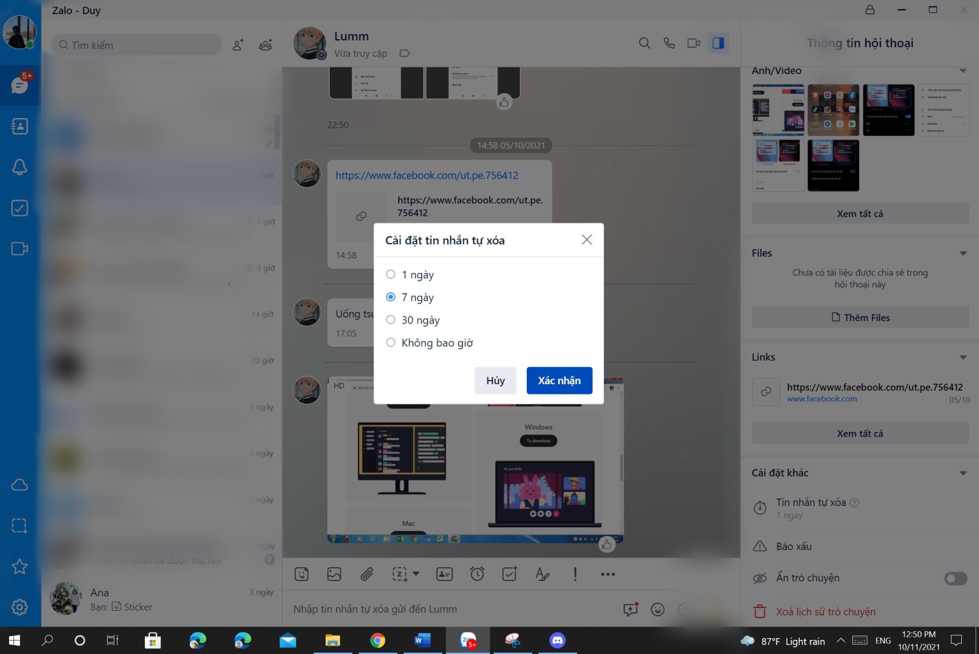Open the first photo thumbnail in Ảnh/Video
979x654 pixels.
pos(778,110)
